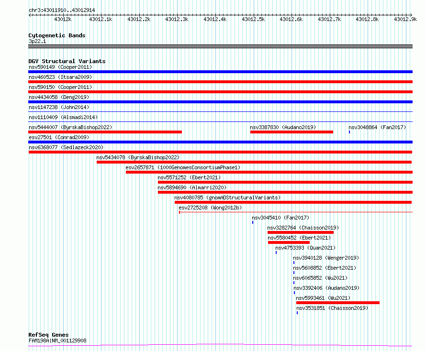Click the 43012.5k ruler tick label
Screen dimensions: 426x351
click(x=253, y=19)
